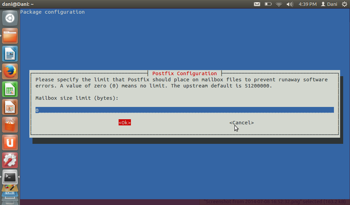The image size is (350, 205).
Task: Click the 'Mailbox size limit (bytes):' label
Action: tap(77, 98)
